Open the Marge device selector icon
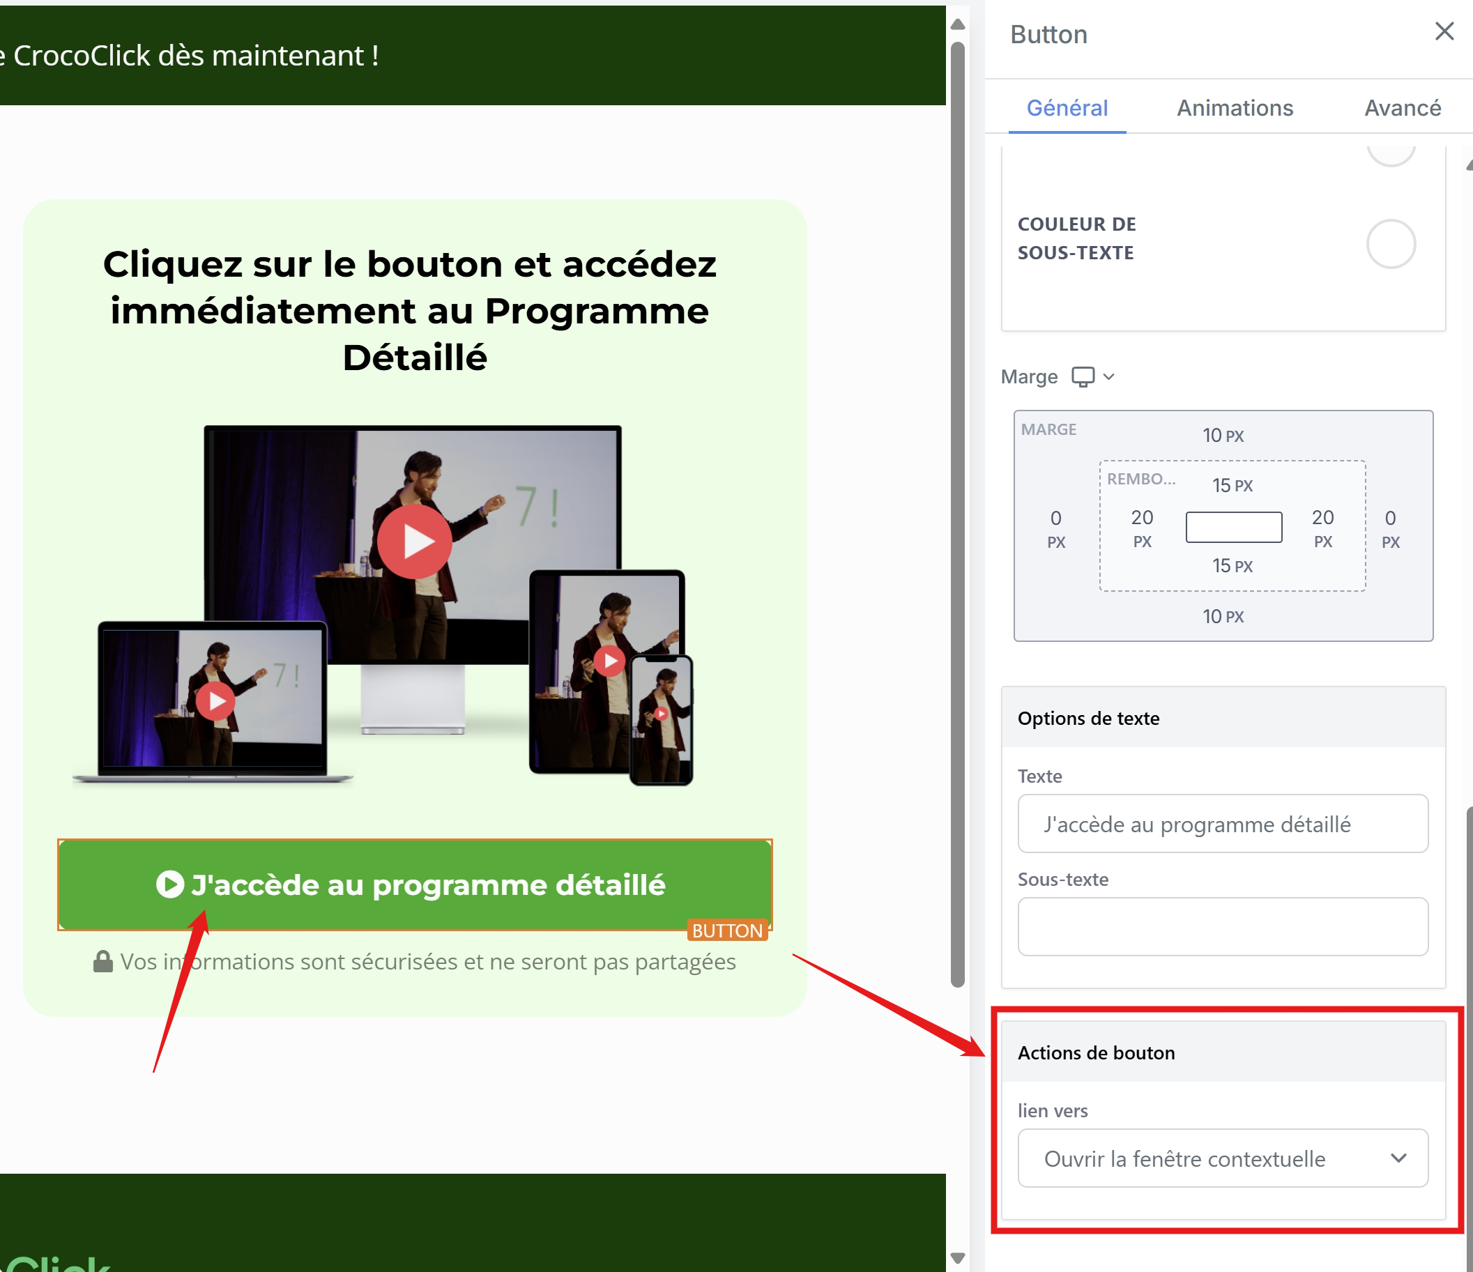Image resolution: width=1473 pixels, height=1272 pixels. 1083,376
